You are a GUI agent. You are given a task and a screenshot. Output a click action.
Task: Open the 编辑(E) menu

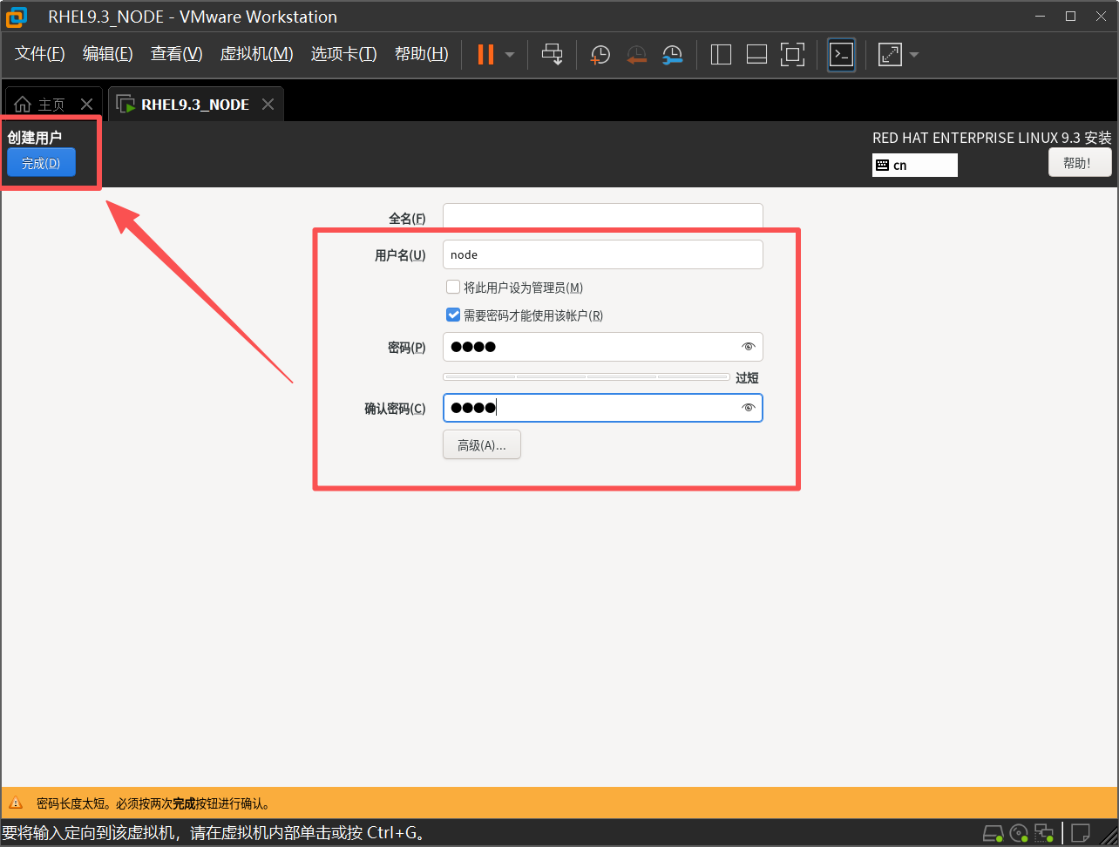pos(108,54)
